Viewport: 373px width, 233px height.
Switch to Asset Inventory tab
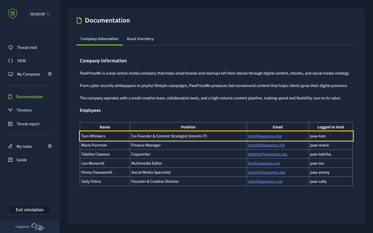pyautogui.click(x=140, y=39)
